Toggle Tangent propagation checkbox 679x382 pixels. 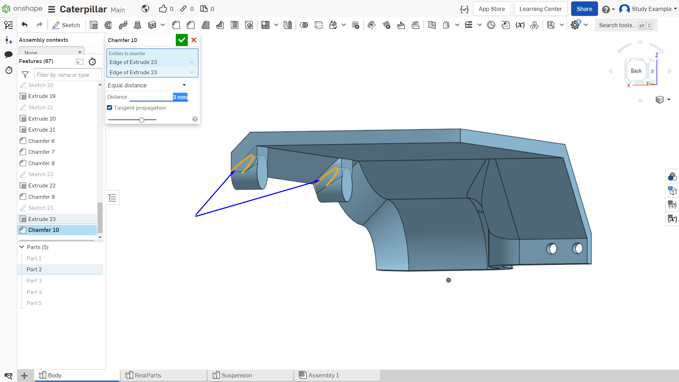[x=110, y=108]
